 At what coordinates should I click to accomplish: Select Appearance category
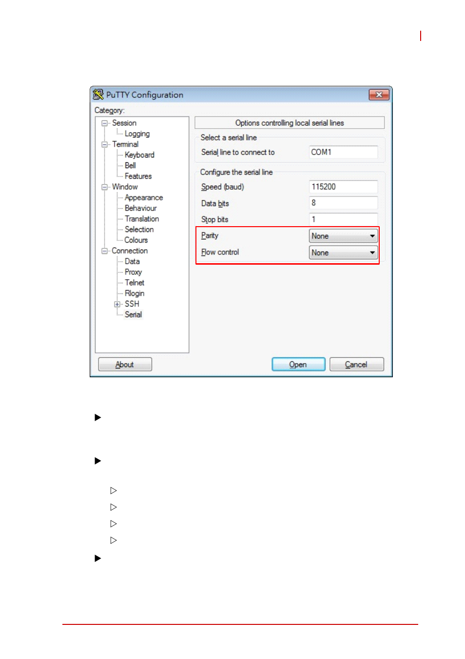pyautogui.click(x=144, y=198)
